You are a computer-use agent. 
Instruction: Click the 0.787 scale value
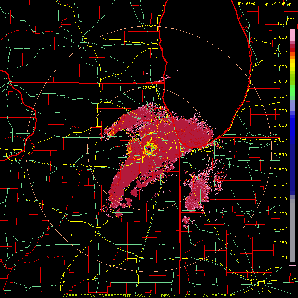[280, 96]
